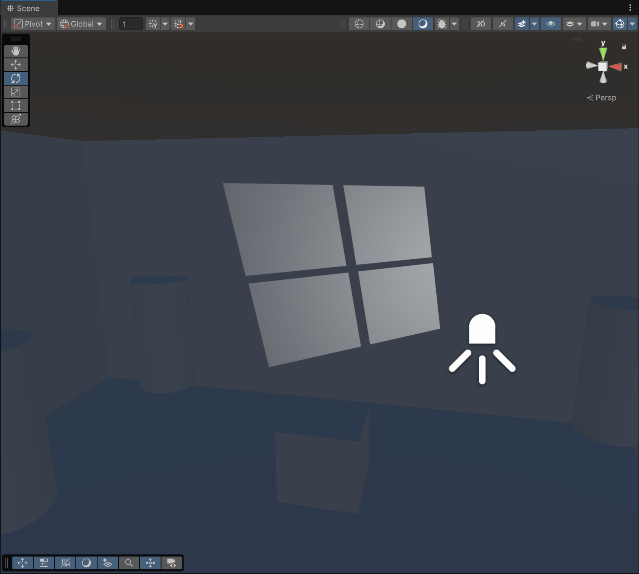Toggle hidden objects scene visibility eye
Screen dimensions: 639x574
coord(551,24)
